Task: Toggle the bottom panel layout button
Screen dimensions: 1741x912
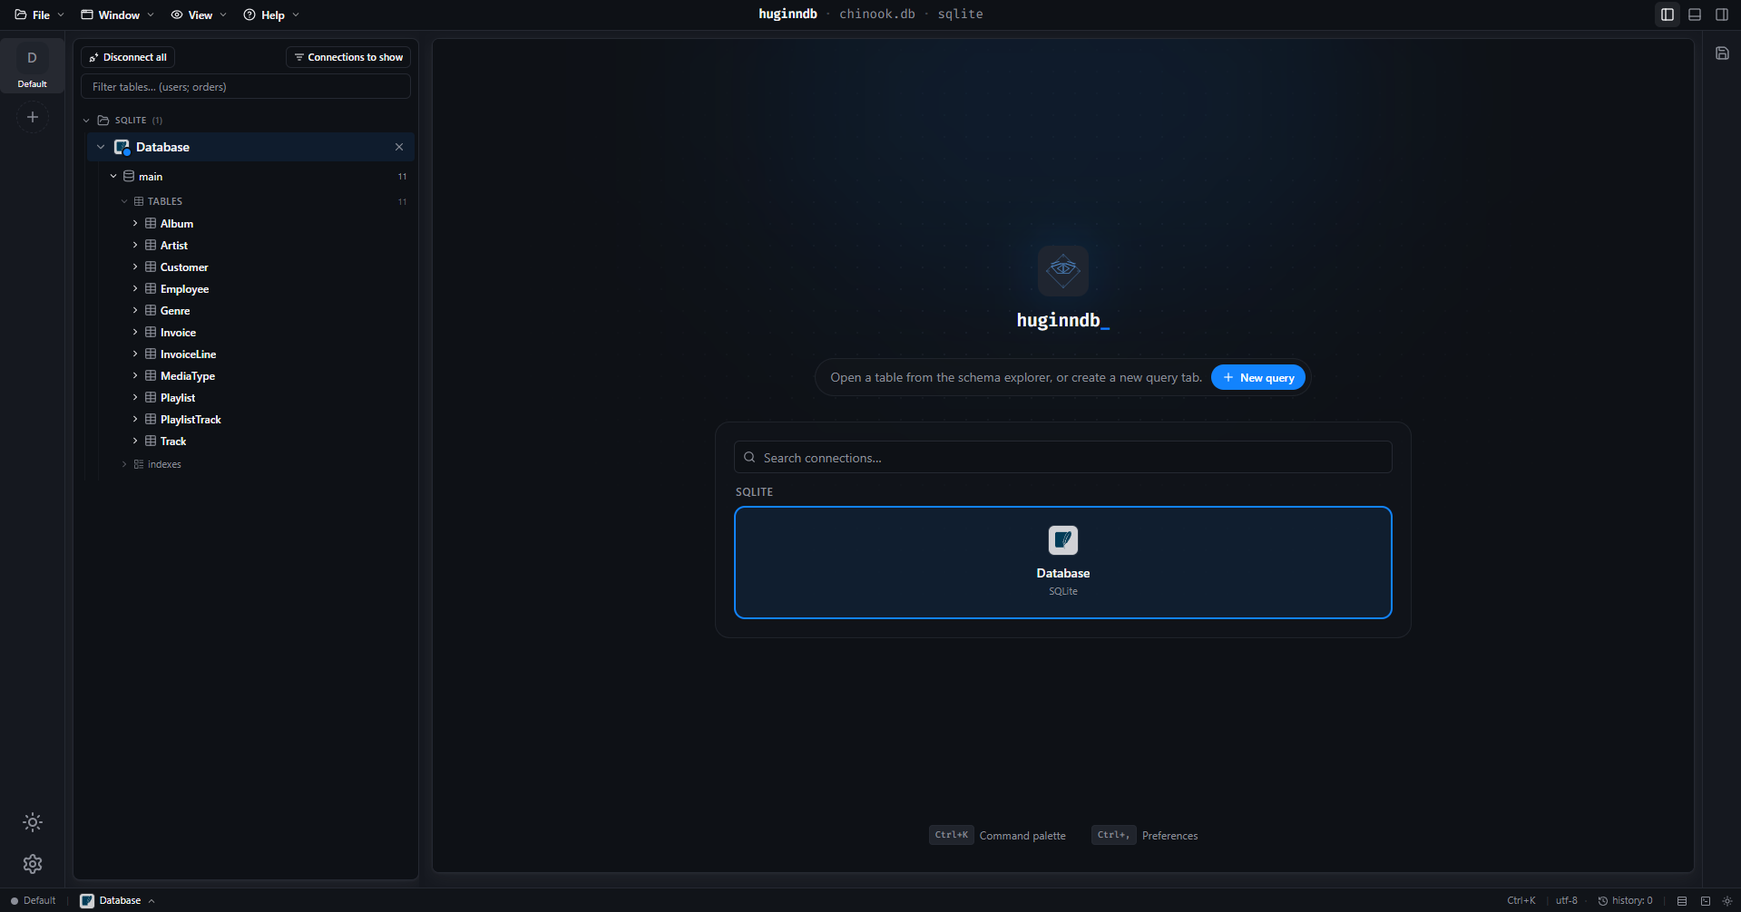Action: 1695,15
